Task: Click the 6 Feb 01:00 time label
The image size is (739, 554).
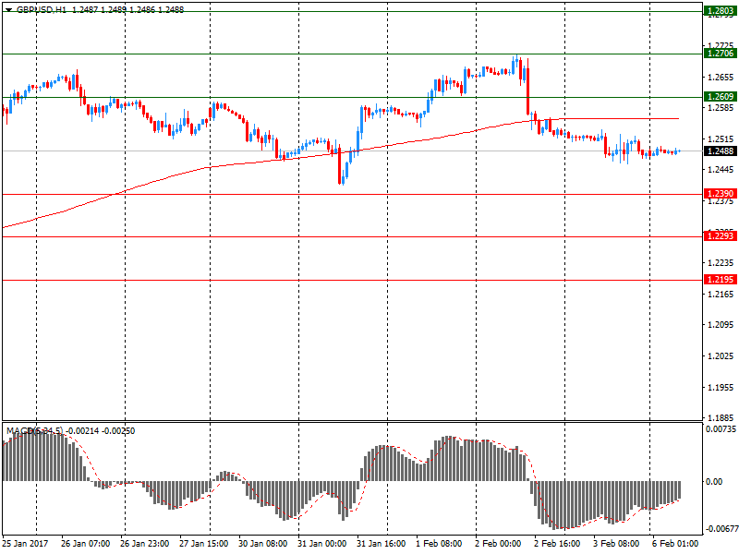Action: coord(675,543)
